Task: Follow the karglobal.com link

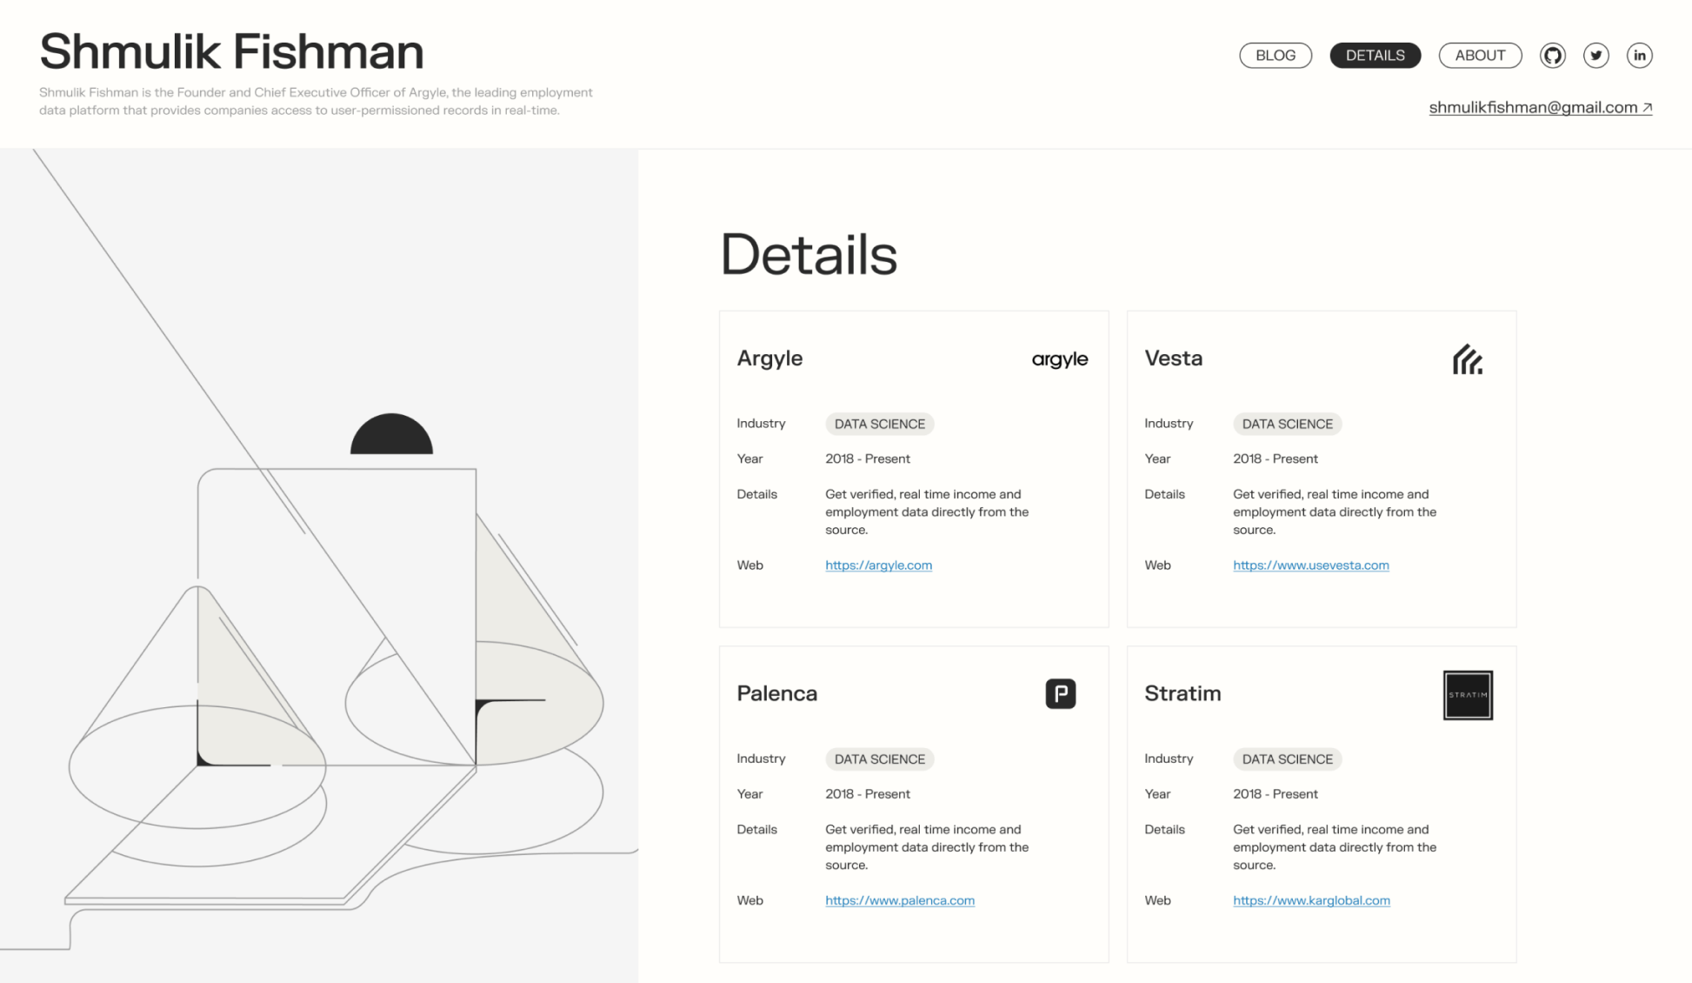Action: point(1311,900)
